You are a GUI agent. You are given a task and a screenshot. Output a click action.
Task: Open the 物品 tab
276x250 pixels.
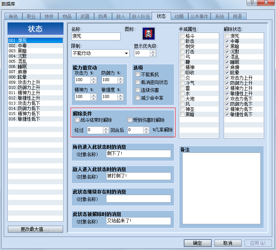point(67,16)
